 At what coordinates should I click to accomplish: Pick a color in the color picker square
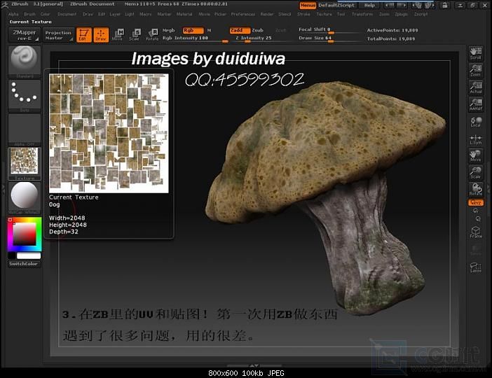click(x=25, y=234)
